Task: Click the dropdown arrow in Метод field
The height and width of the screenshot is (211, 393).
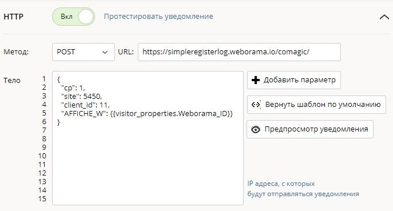Action: 105,52
